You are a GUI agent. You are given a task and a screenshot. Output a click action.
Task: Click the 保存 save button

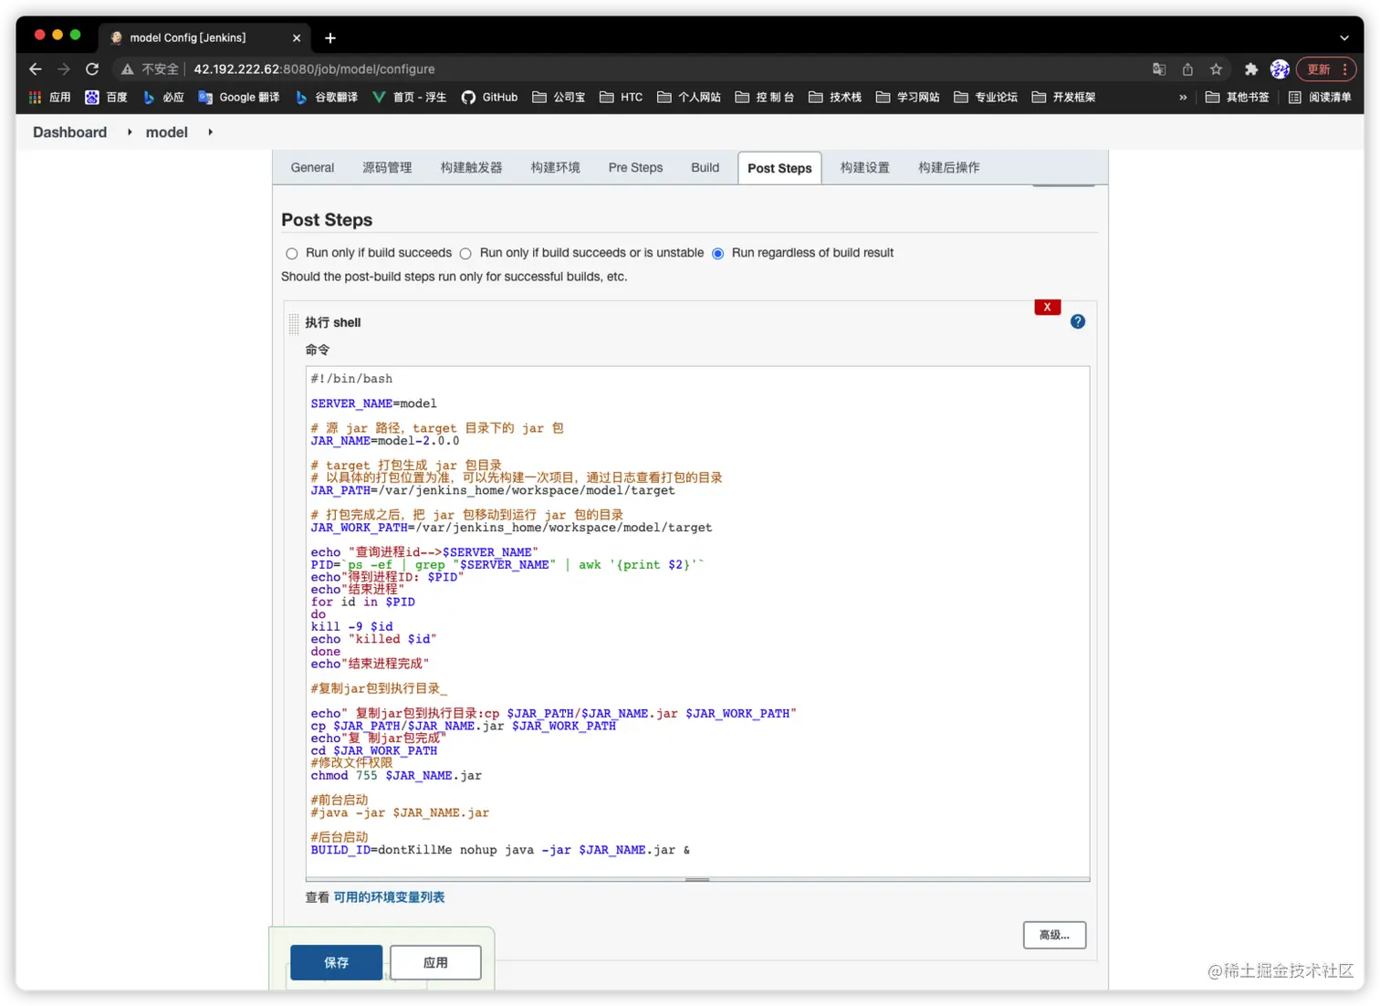pos(336,962)
